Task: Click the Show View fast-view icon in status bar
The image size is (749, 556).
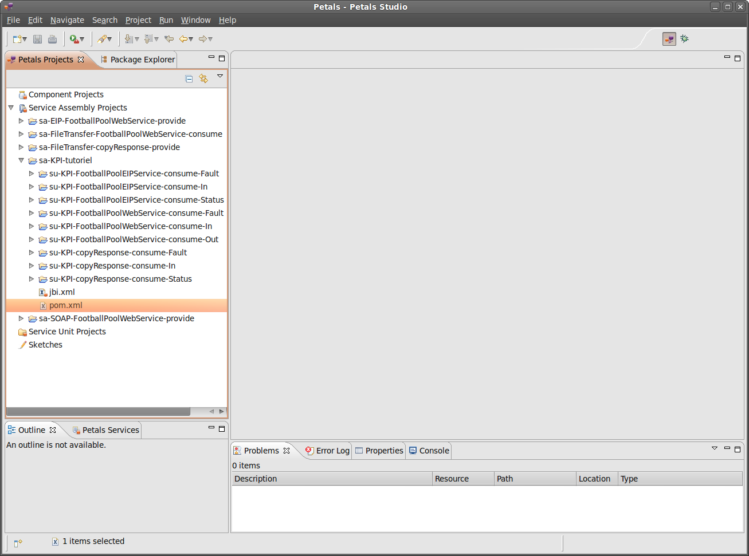Action: 18,542
